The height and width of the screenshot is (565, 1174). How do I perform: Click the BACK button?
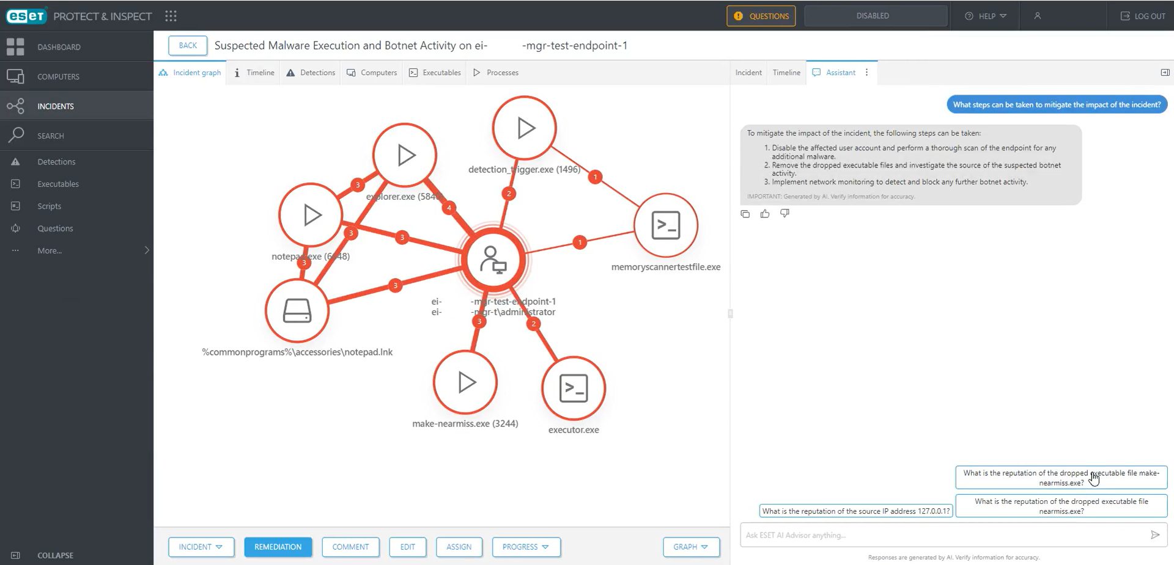point(188,45)
